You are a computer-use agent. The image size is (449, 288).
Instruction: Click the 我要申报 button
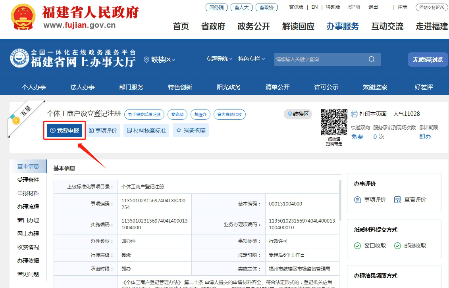tap(64, 130)
